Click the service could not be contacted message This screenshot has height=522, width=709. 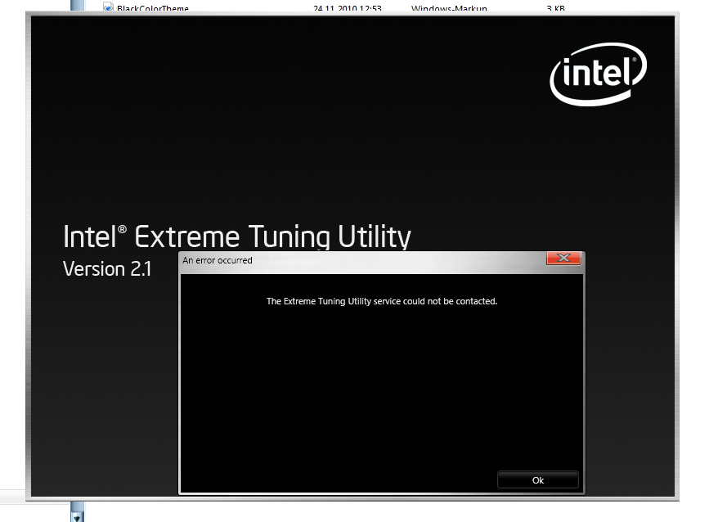click(382, 301)
